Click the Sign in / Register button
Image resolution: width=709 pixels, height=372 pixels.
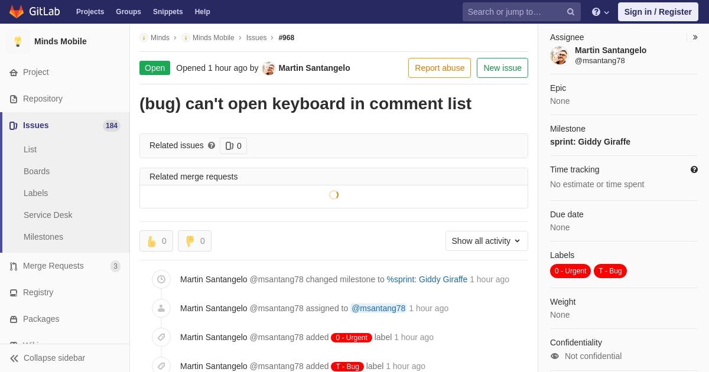pyautogui.click(x=658, y=12)
